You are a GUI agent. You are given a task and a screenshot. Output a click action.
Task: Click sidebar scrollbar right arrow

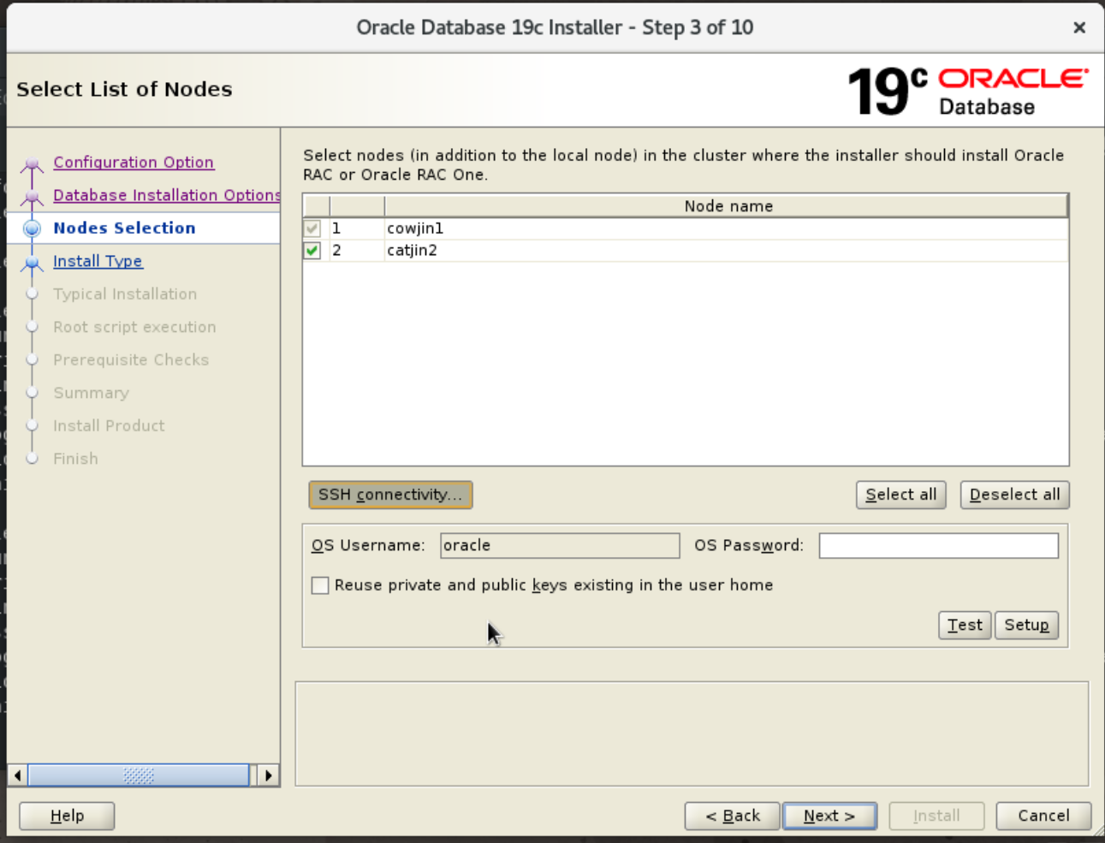coord(268,775)
